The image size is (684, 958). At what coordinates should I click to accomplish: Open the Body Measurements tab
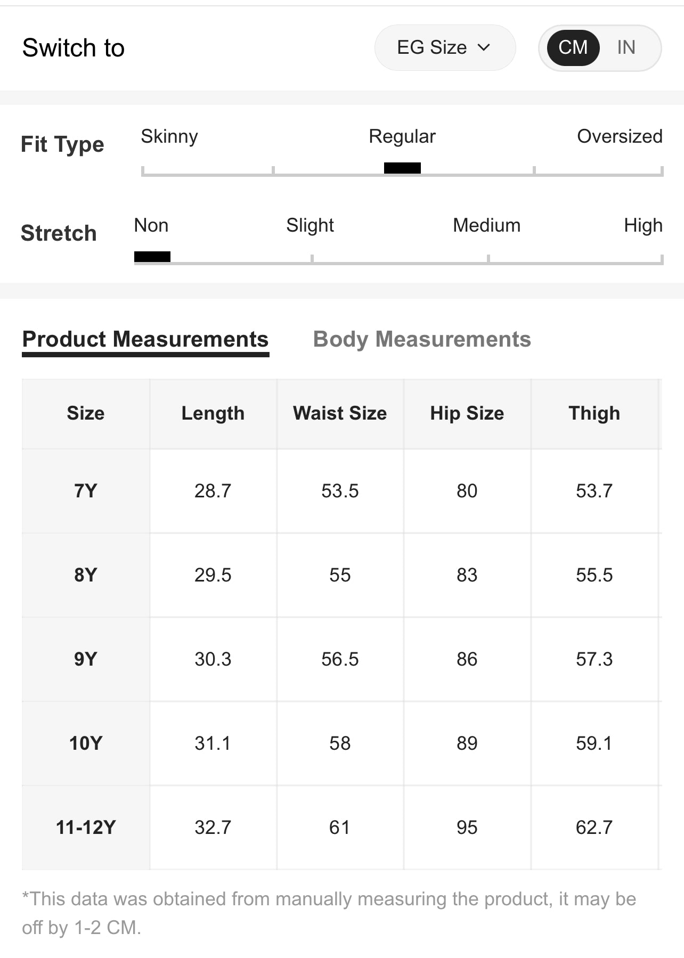pyautogui.click(x=422, y=339)
